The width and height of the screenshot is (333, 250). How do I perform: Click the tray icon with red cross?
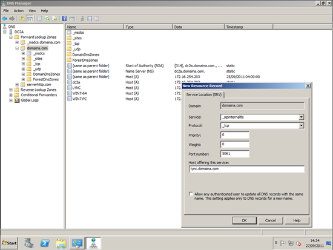tap(298, 243)
